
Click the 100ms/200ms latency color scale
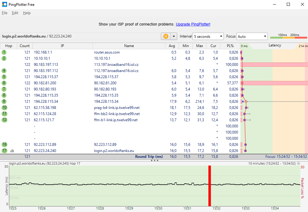(x=288, y=37)
